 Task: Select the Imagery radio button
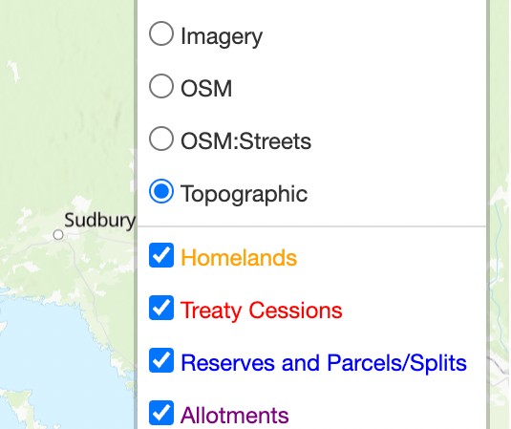coord(161,33)
